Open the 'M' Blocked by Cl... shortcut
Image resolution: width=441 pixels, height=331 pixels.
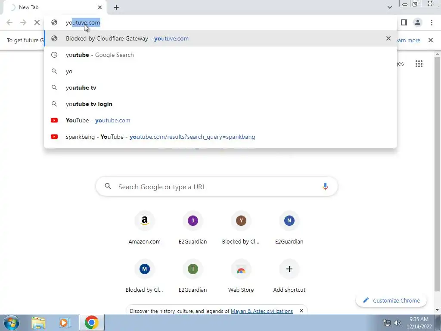[145, 276]
